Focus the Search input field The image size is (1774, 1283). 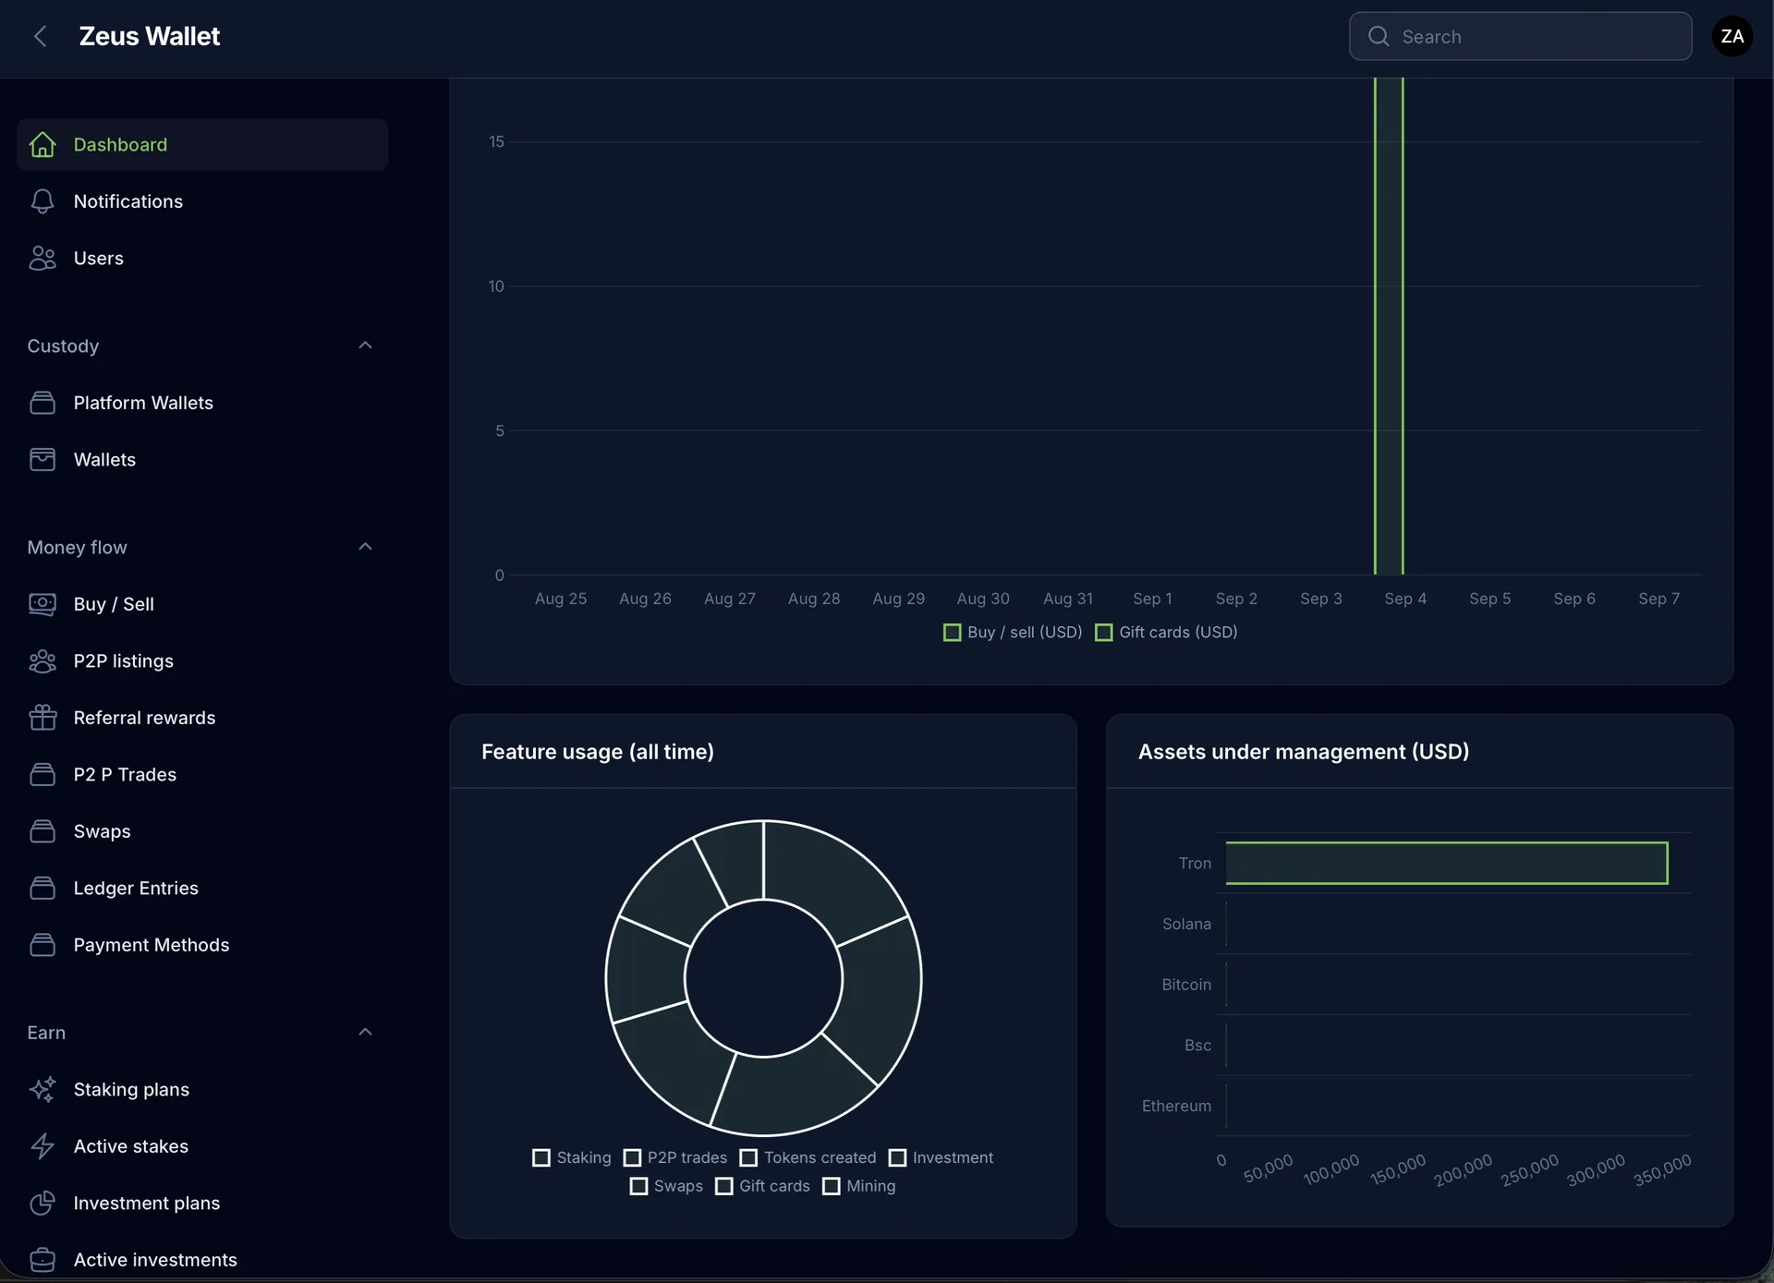click(x=1521, y=36)
